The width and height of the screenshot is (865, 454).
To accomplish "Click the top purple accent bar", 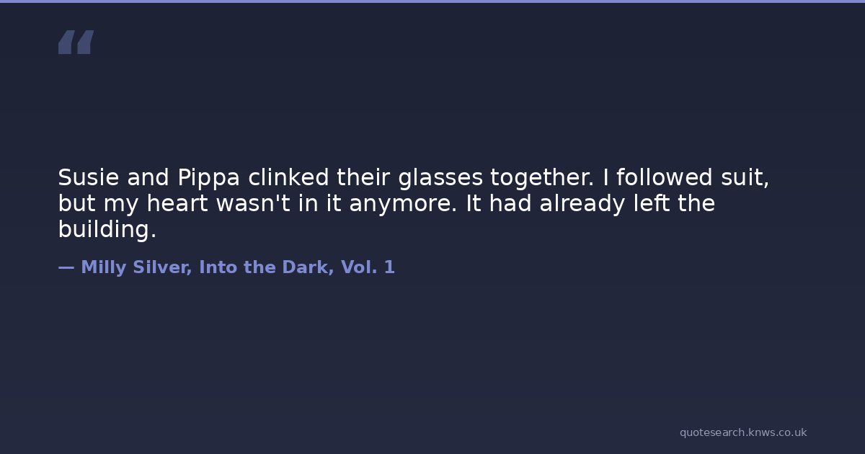I will coord(432,1).
